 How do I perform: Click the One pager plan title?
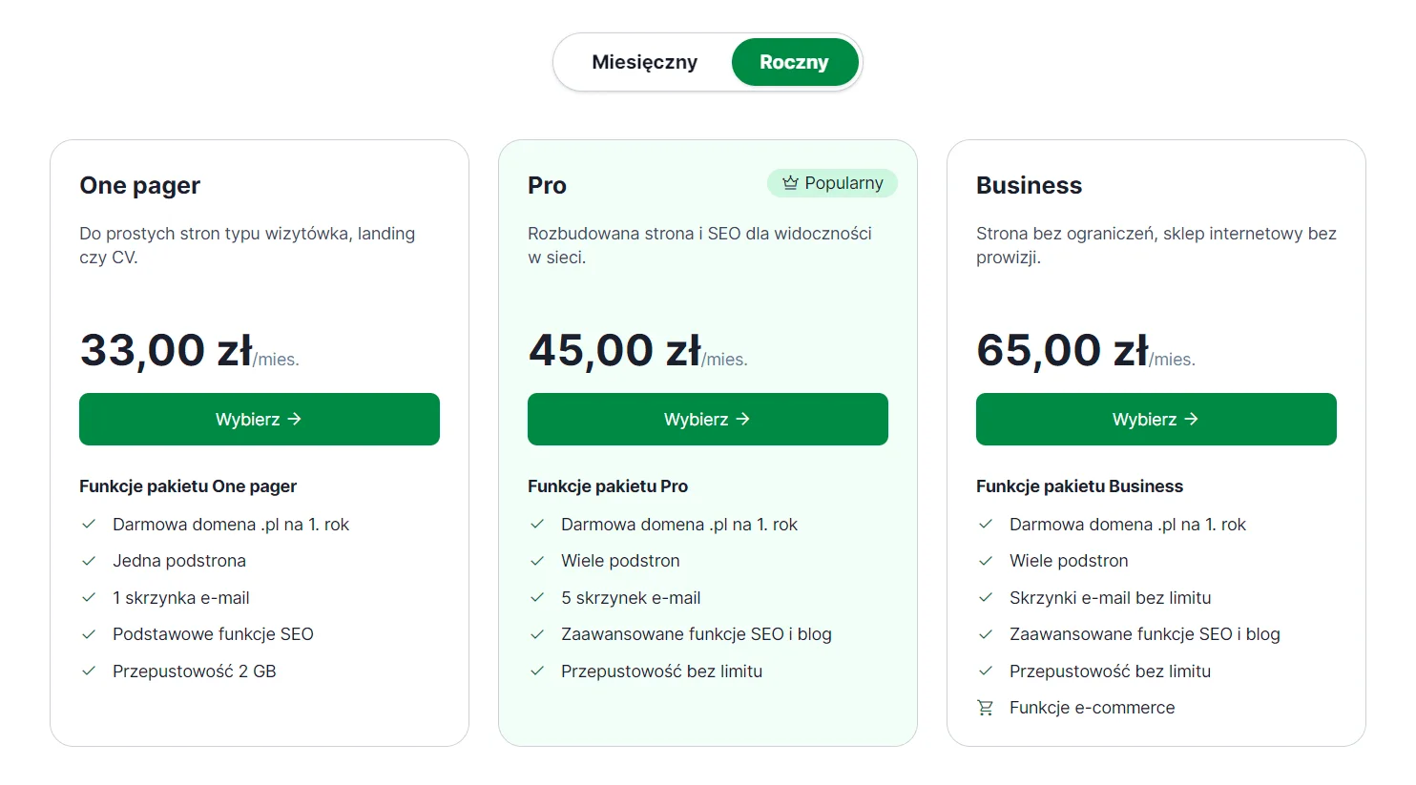140,185
